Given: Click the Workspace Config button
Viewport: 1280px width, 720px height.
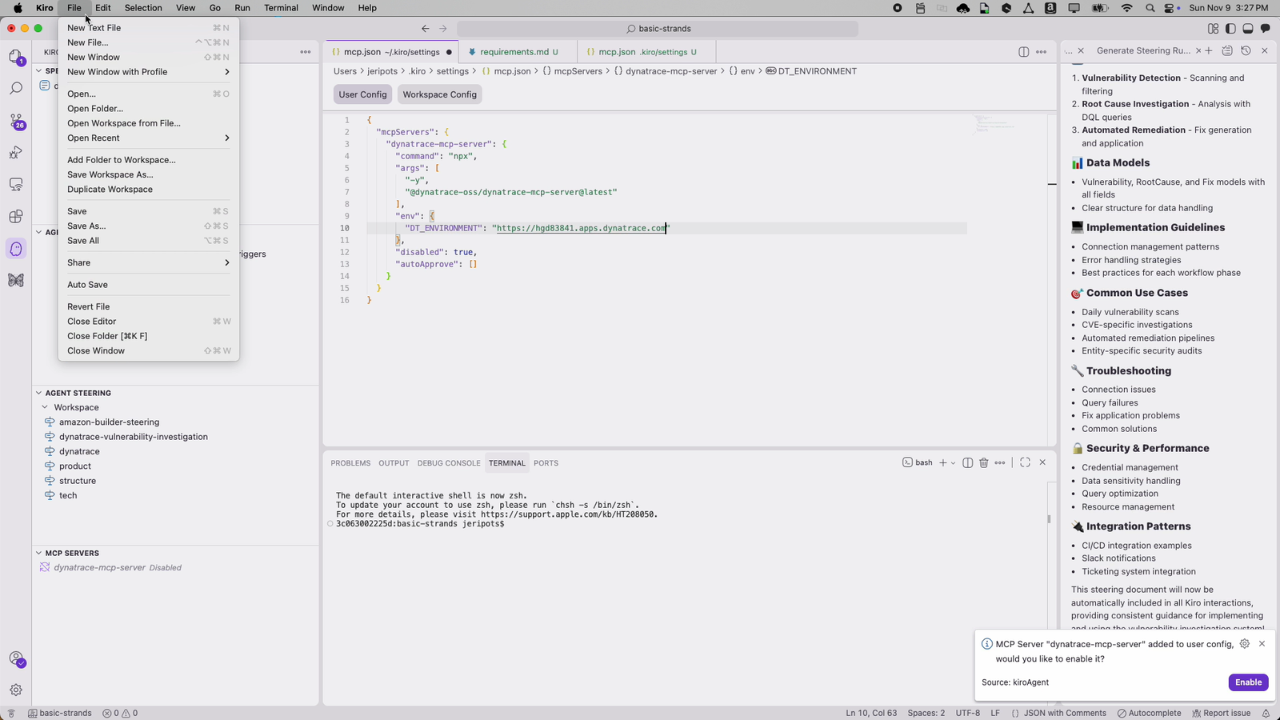Looking at the screenshot, I should [x=439, y=94].
